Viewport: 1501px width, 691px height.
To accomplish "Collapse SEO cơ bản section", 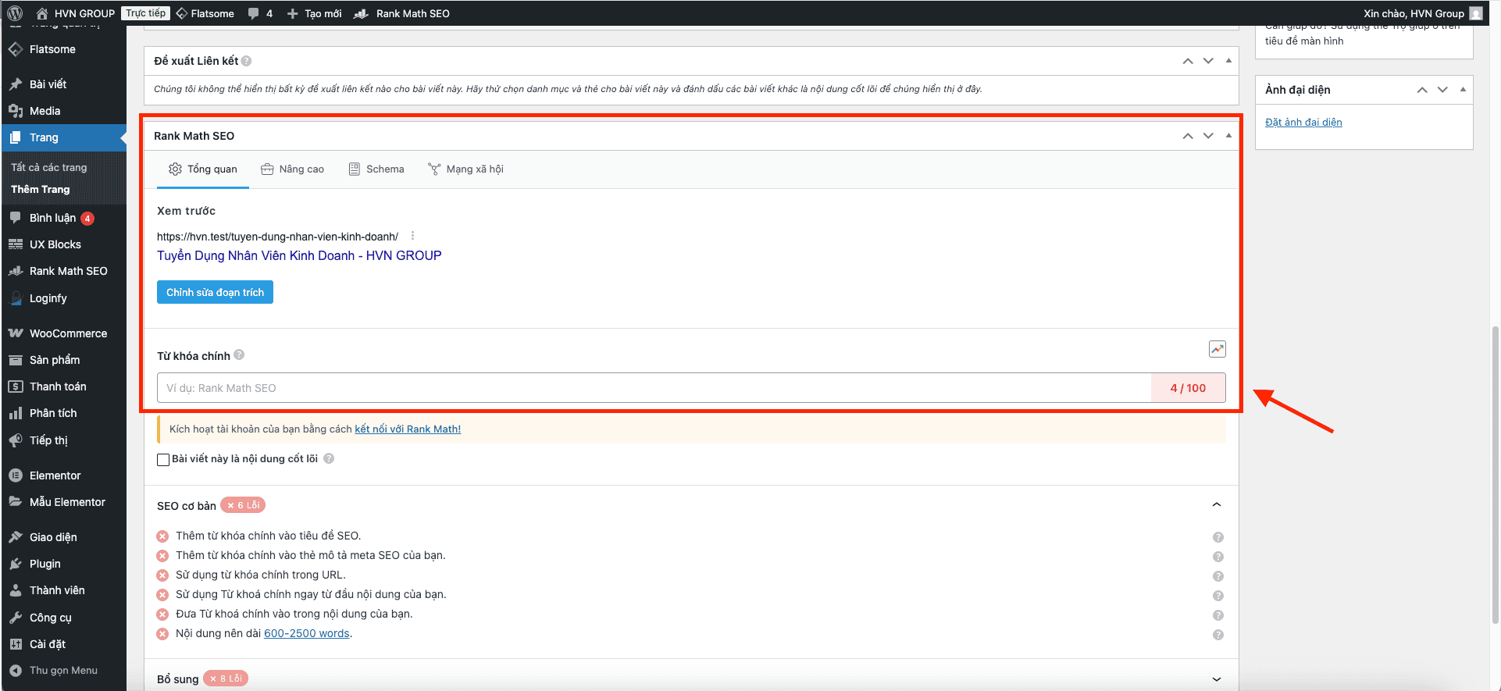I will click(1217, 505).
